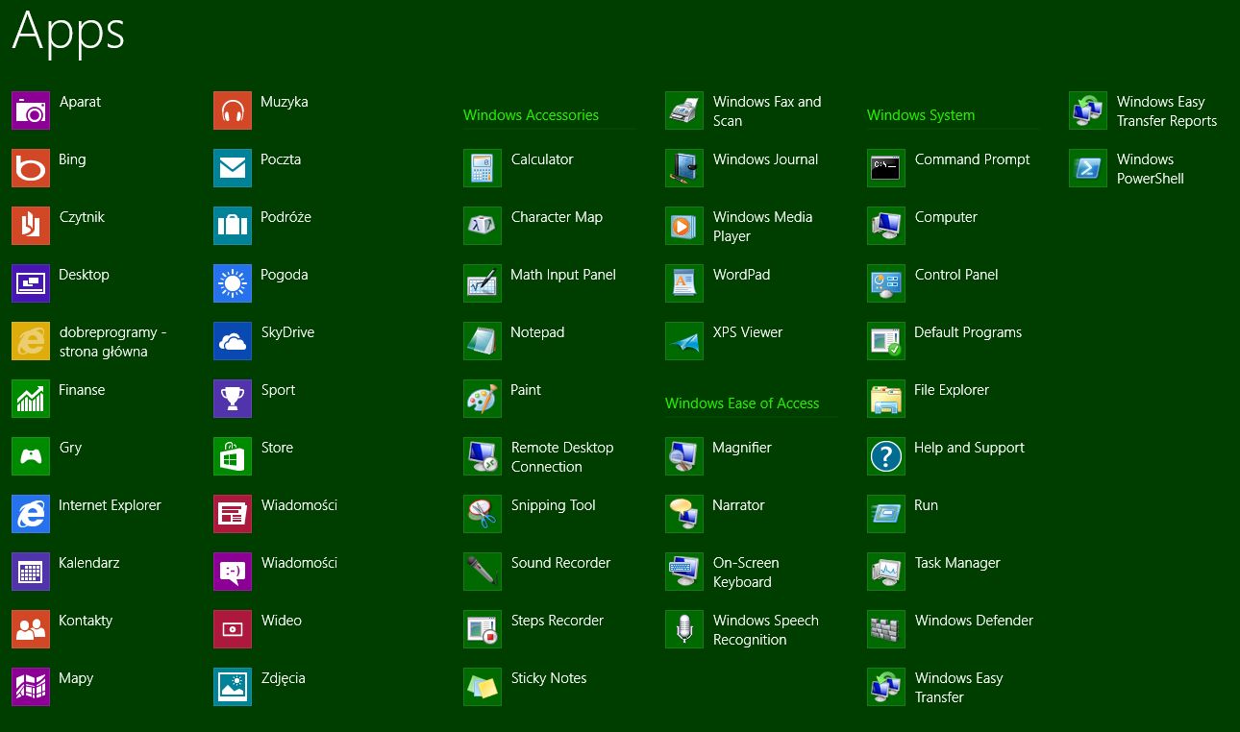
Task: Click the 'Remote Desktop Connection' label
Action: coord(562,457)
